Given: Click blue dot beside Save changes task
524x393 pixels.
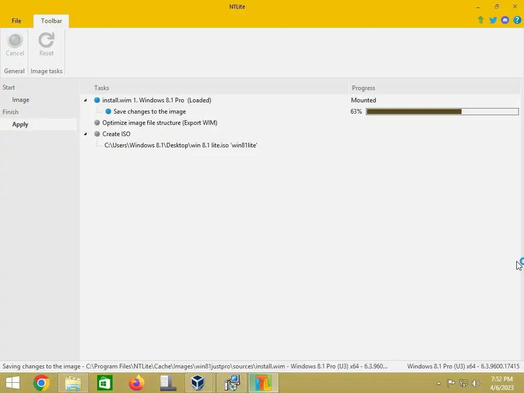Looking at the screenshot, I should point(108,112).
